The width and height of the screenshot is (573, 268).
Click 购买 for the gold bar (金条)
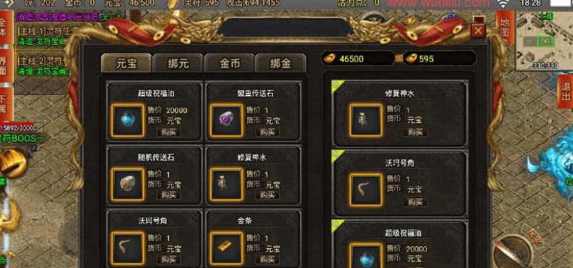tap(267, 259)
